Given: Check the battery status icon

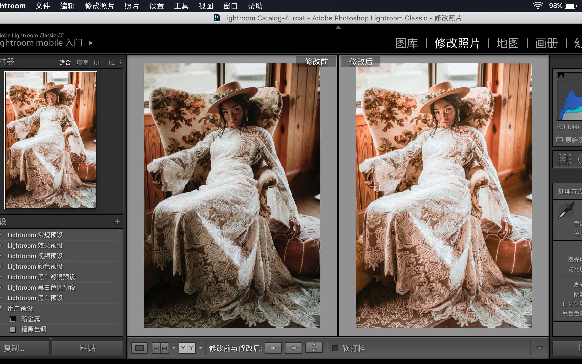Looking at the screenshot, I should point(571,6).
